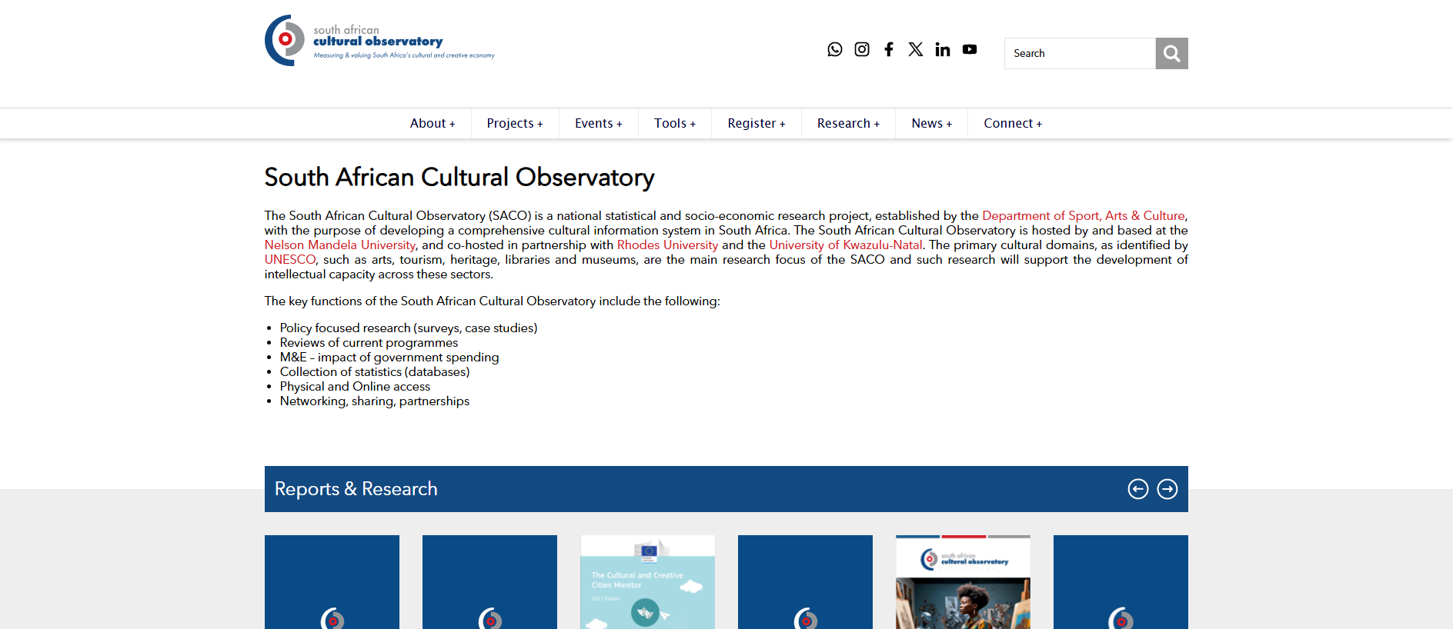Expand the Research menu
The image size is (1453, 629).
point(848,123)
